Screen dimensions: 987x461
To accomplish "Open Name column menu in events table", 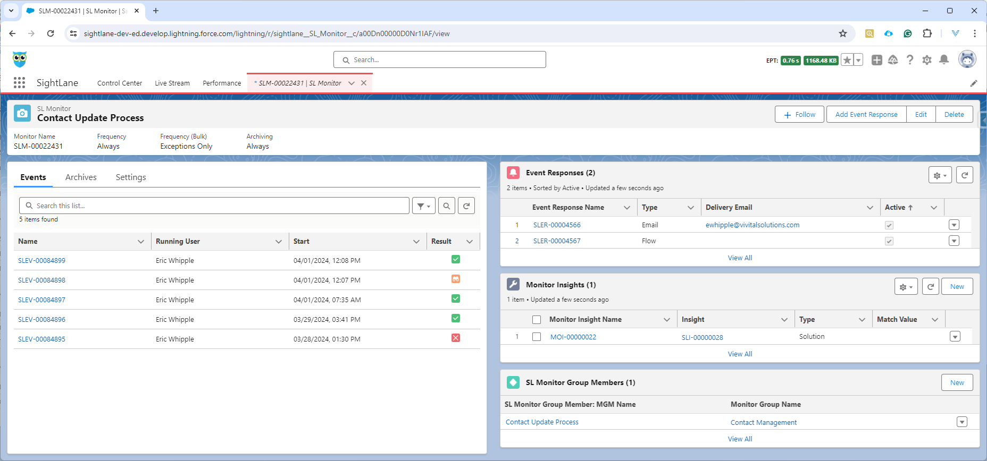I will (x=141, y=242).
